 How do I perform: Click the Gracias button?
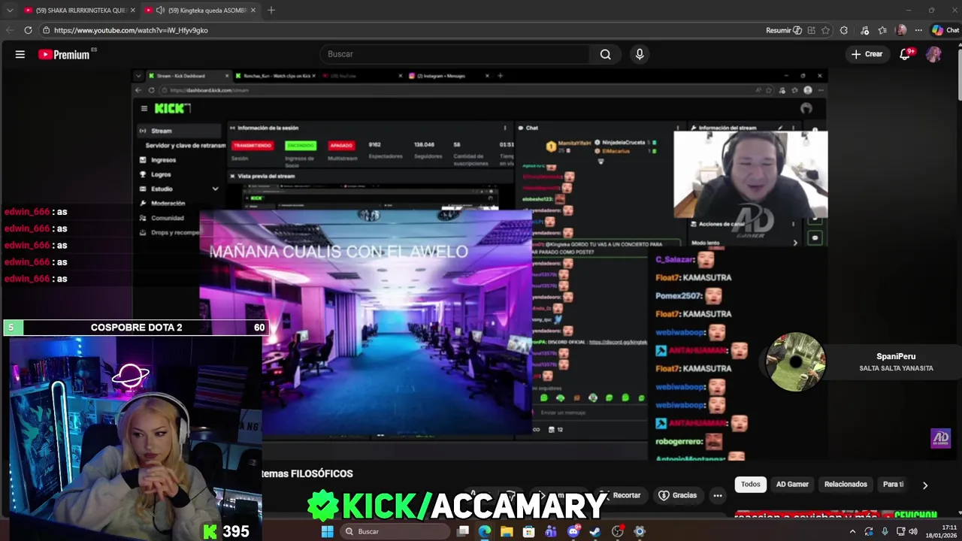[677, 495]
